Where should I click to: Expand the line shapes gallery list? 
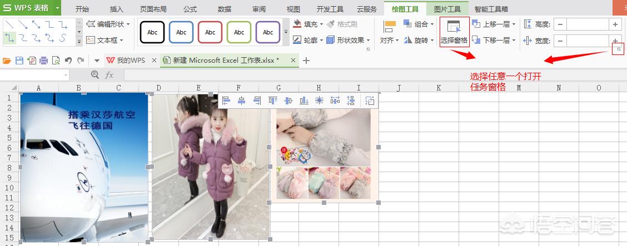(79, 41)
